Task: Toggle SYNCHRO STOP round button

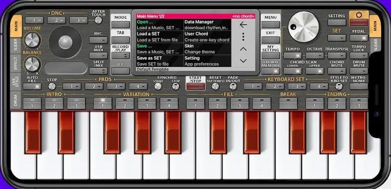Action: click(x=176, y=86)
